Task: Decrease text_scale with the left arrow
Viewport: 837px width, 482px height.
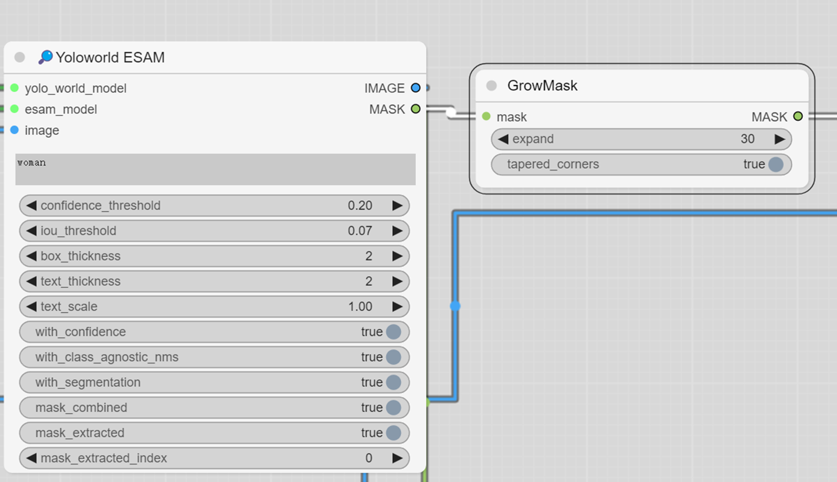Action: click(x=31, y=307)
